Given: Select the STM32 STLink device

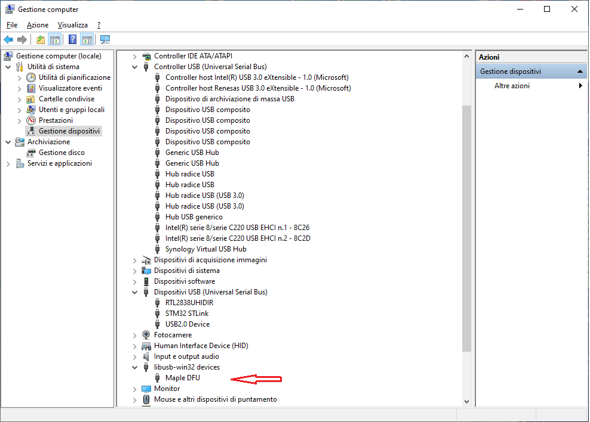Looking at the screenshot, I should pos(187,313).
